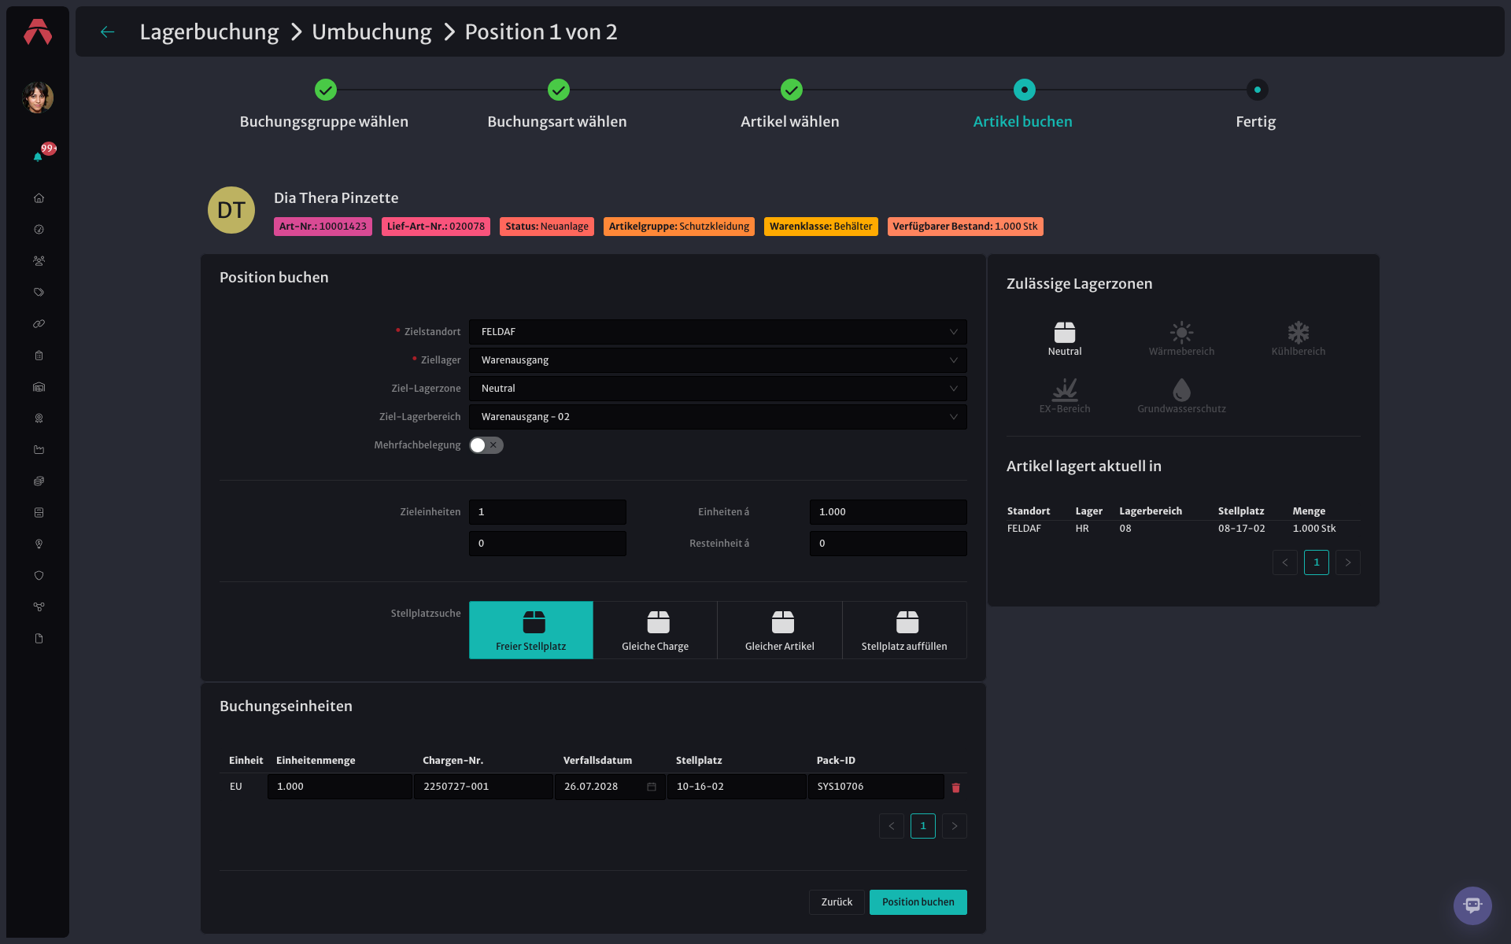Screen dimensions: 1511x944
Task: Open the factory icon in sidebar
Action: pyautogui.click(x=39, y=450)
